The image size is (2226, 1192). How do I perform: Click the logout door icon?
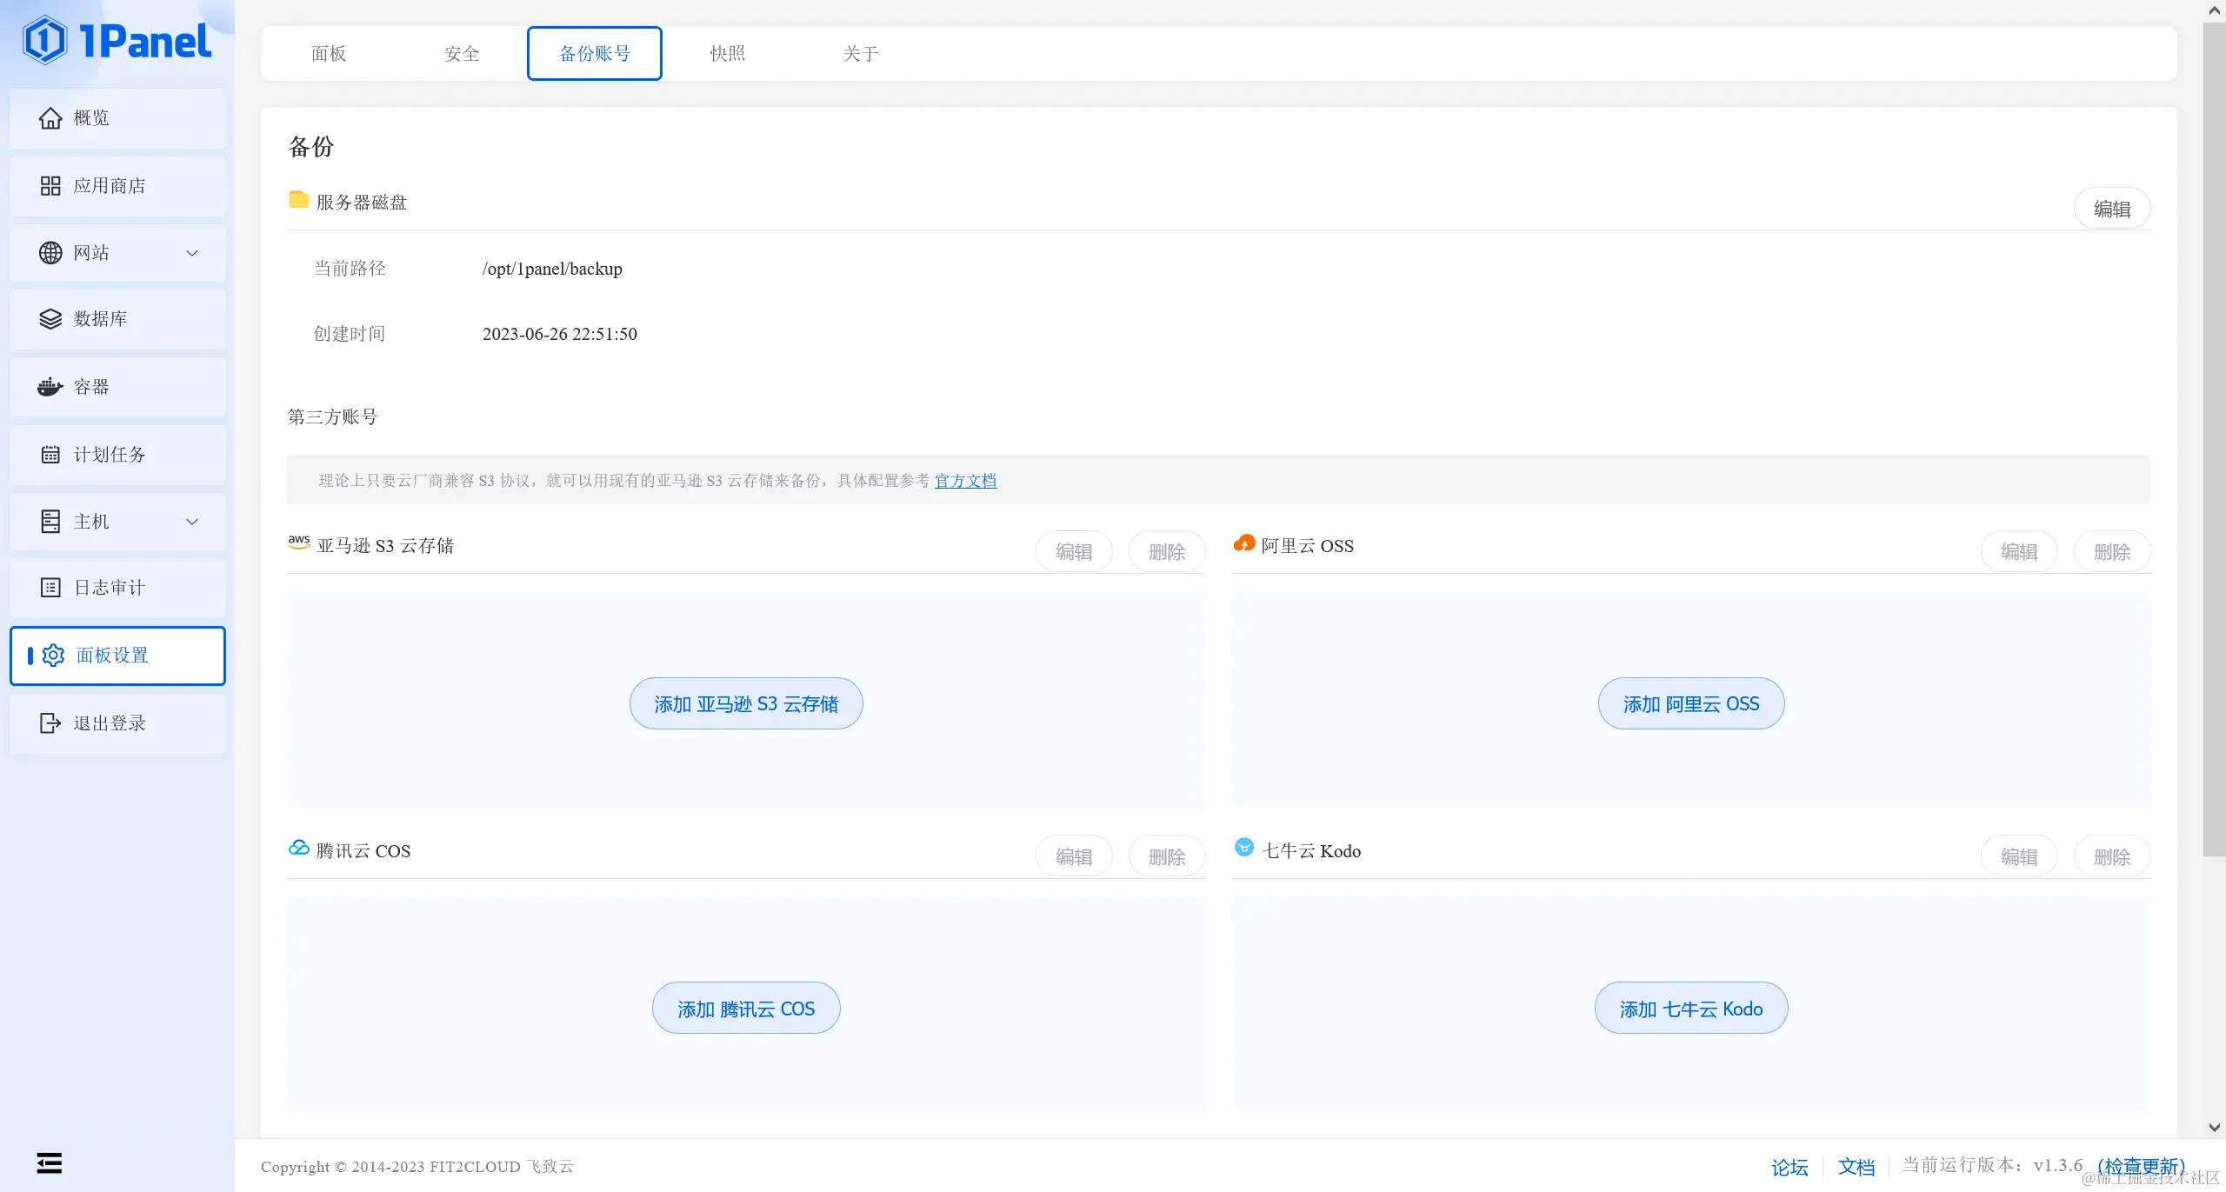click(50, 723)
